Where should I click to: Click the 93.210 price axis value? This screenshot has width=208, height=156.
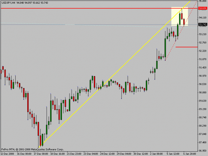point(203,34)
